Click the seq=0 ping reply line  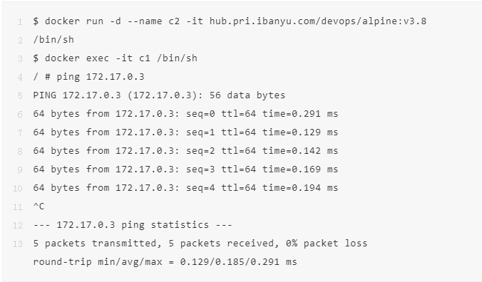pyautogui.click(x=185, y=114)
